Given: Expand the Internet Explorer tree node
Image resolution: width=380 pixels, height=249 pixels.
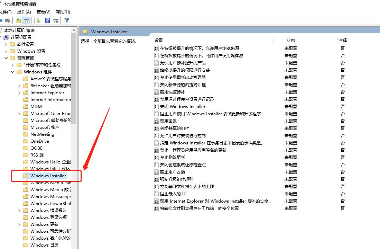Looking at the screenshot, I should click(19, 93).
